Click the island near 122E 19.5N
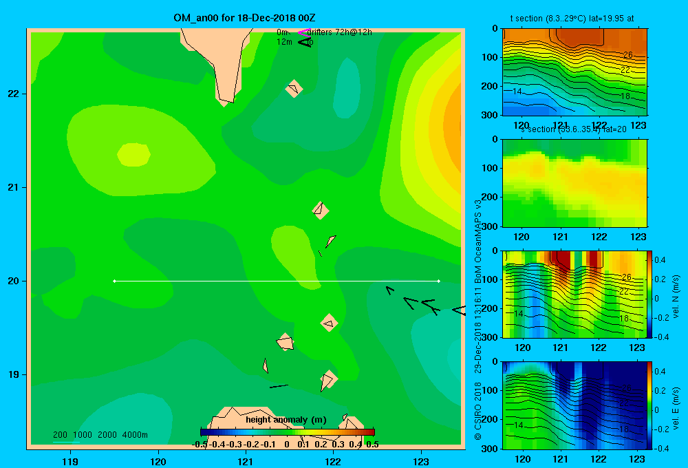The height and width of the screenshot is (468, 688). (329, 323)
